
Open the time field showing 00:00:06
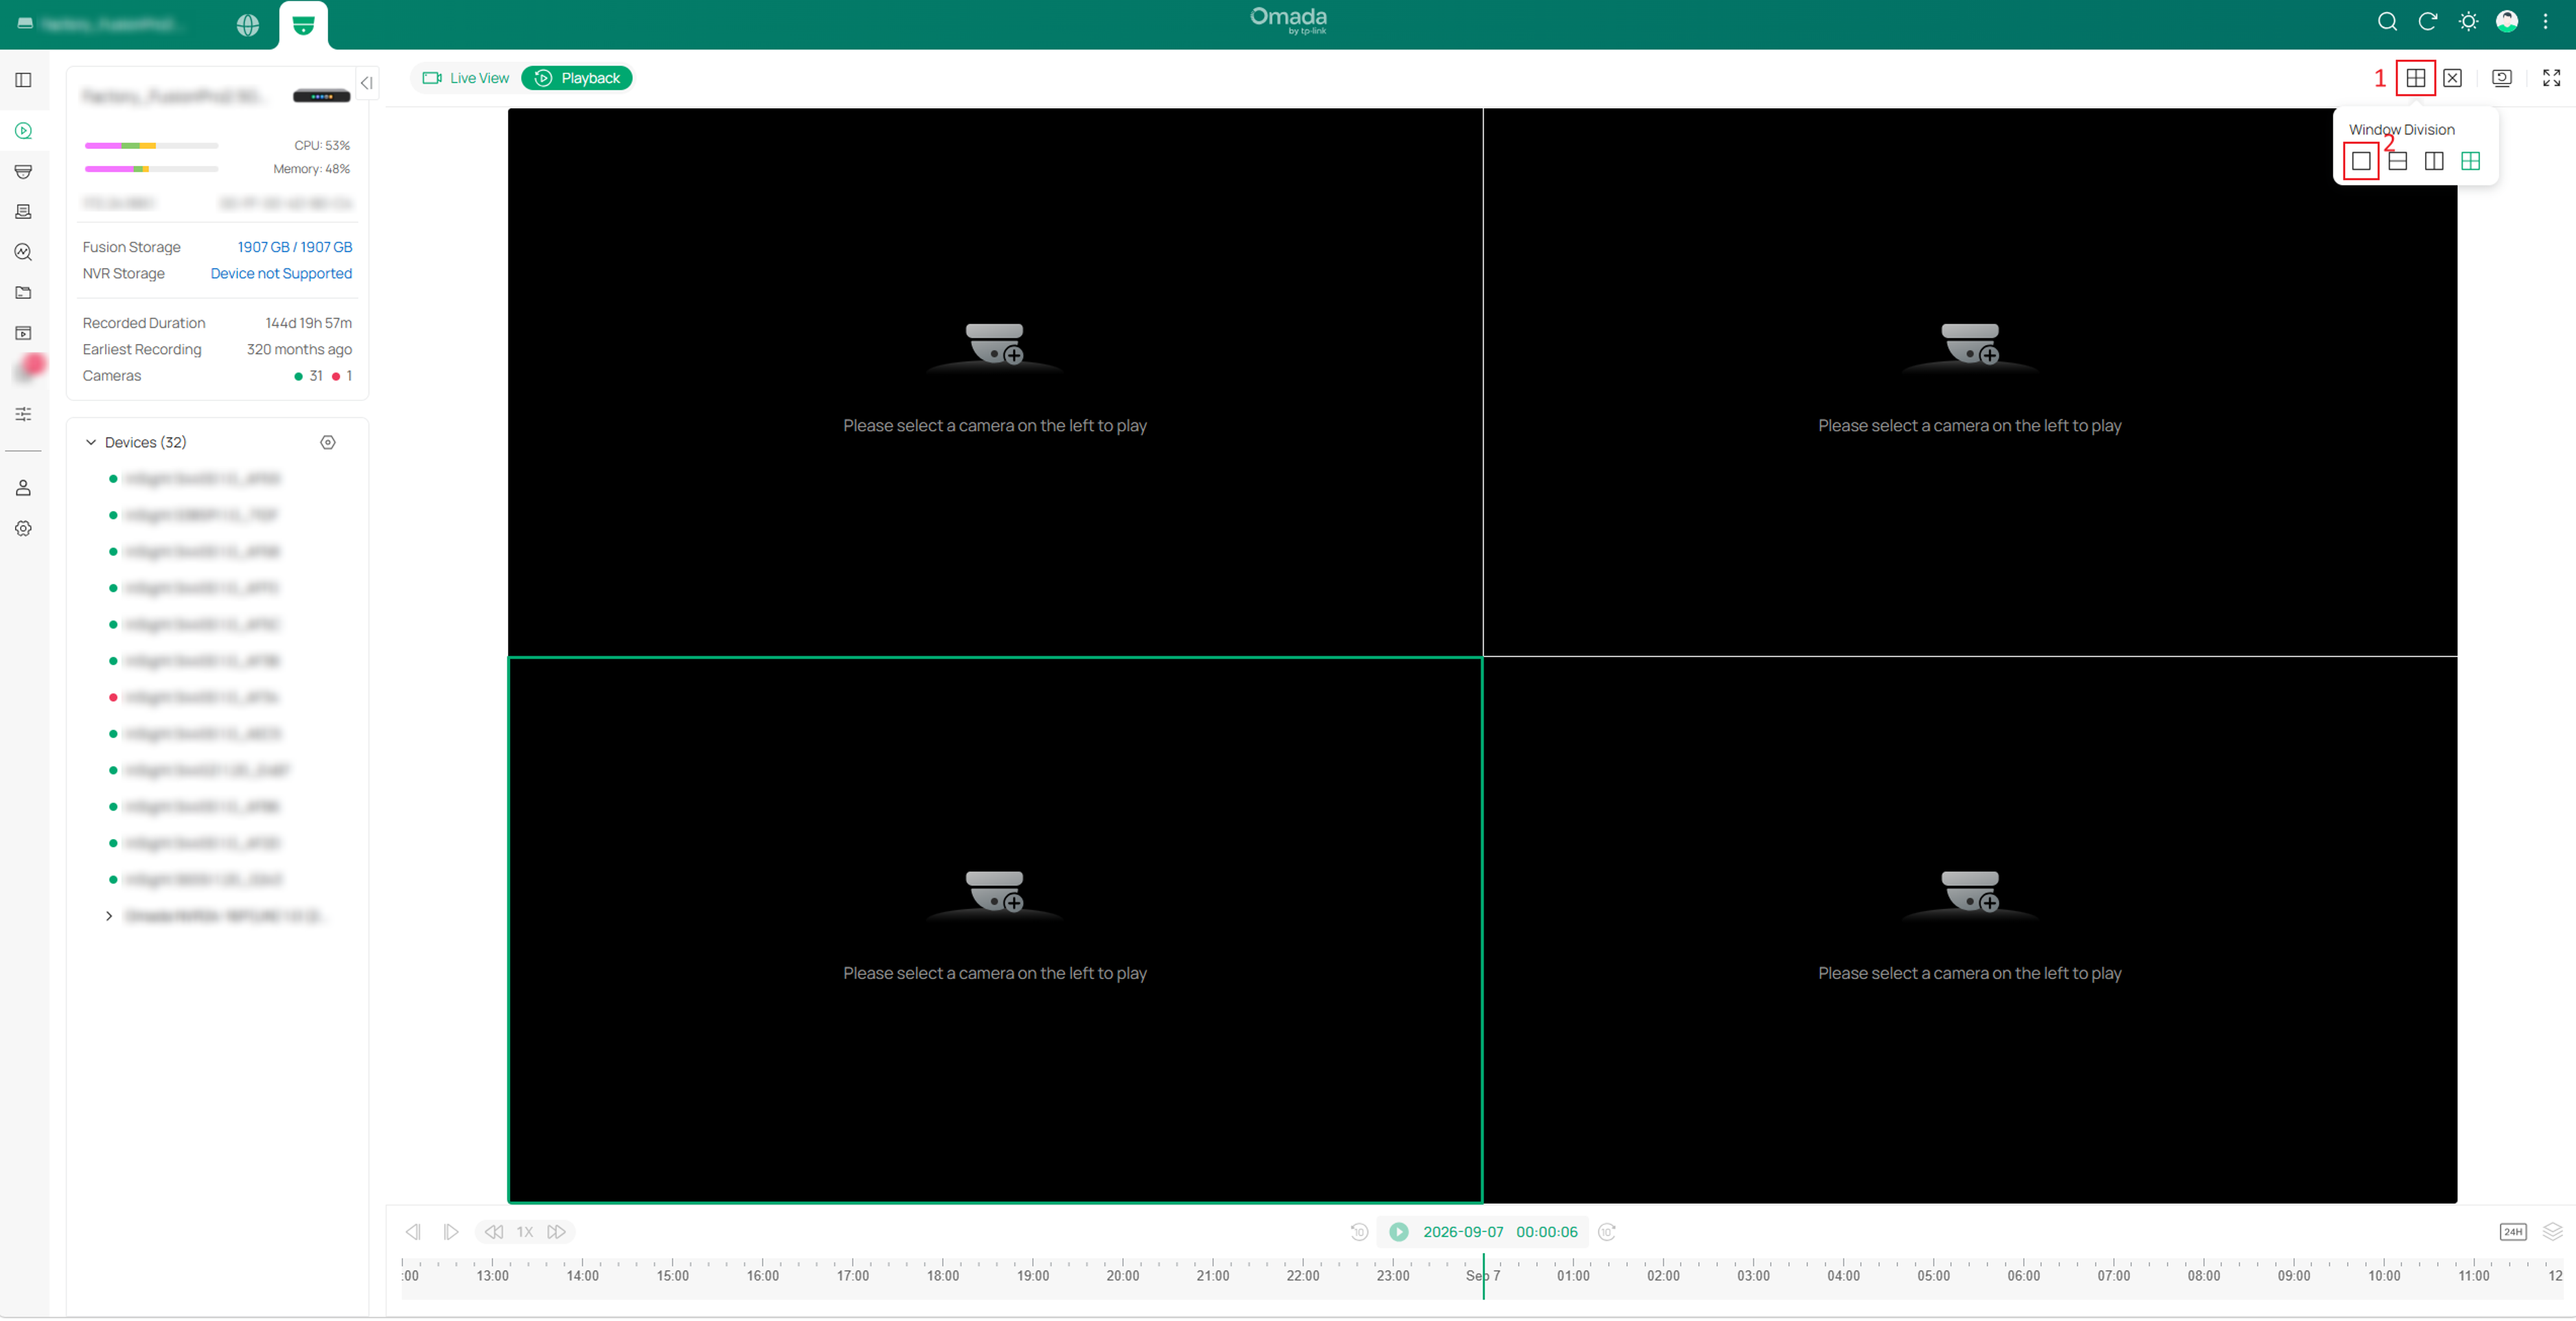coord(1547,1232)
